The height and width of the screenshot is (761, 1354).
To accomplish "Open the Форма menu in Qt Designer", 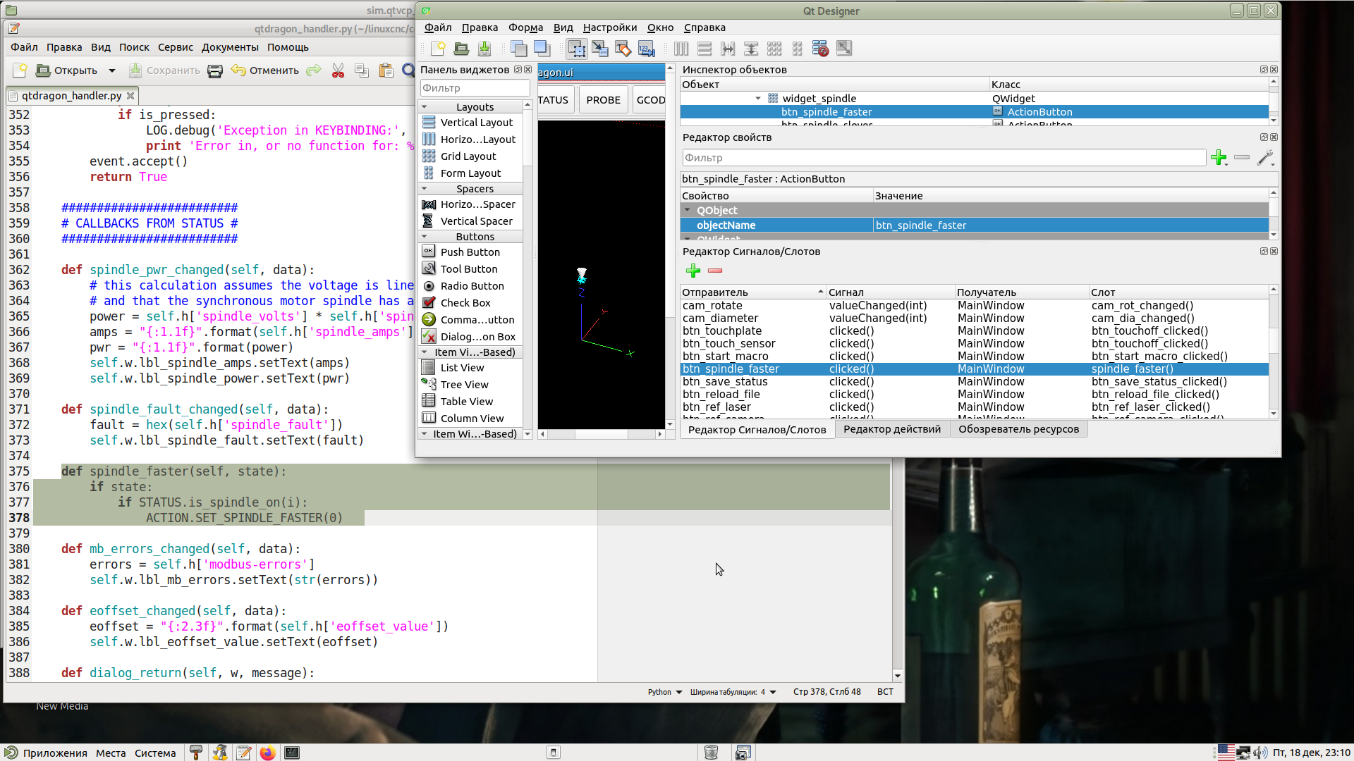I will pos(525,27).
